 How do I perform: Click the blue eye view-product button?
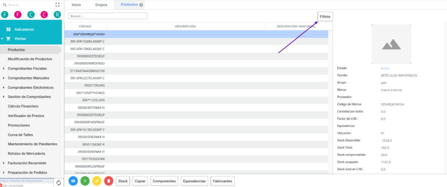(x=73, y=181)
